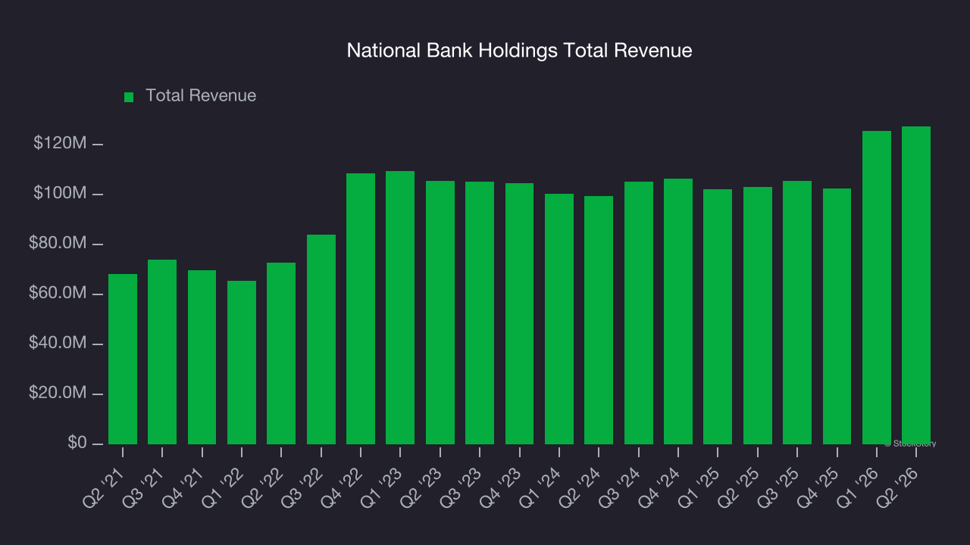Select the Q4 '25 revenue bar
Image resolution: width=970 pixels, height=545 pixels.
[837, 316]
